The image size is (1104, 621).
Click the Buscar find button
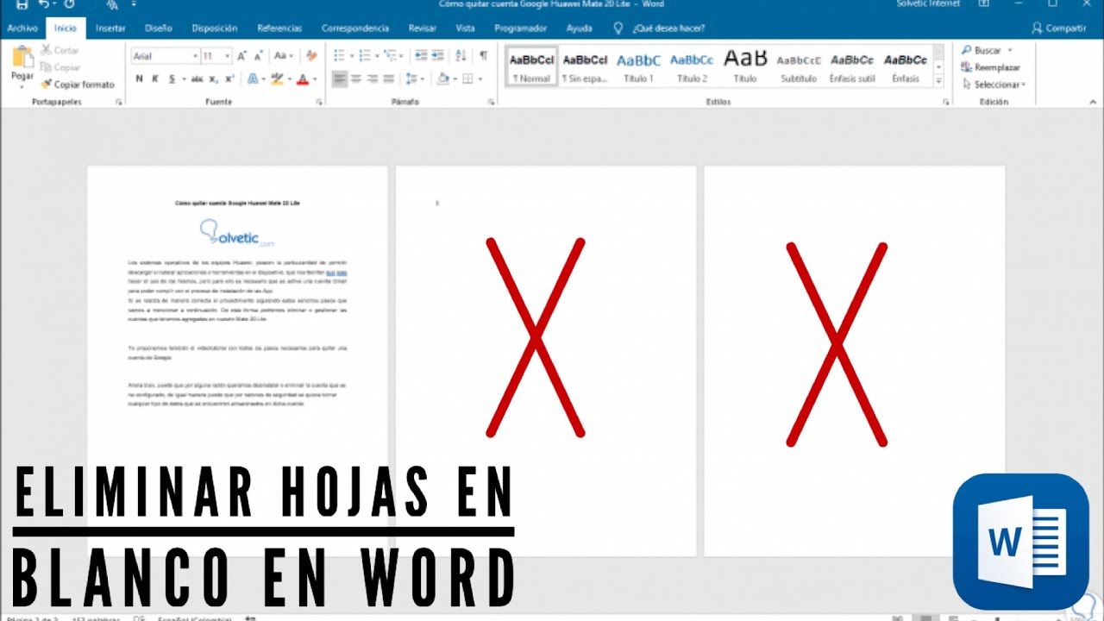point(986,51)
